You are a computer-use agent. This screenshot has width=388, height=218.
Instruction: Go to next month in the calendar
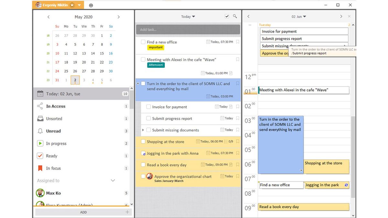click(x=119, y=16)
